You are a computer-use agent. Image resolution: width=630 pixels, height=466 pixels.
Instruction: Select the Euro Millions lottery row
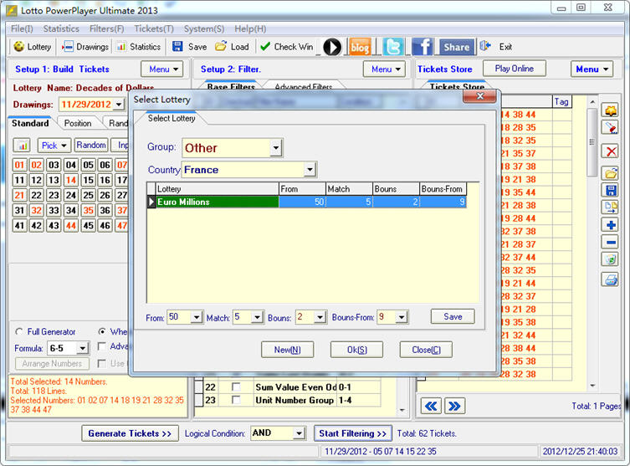pyautogui.click(x=307, y=202)
